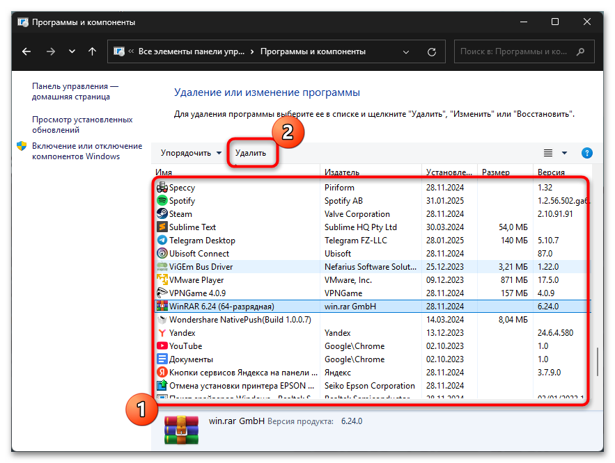Image resolution: width=615 pixels, height=463 pixels.
Task: Expand recent locations chevron
Action: tap(72, 51)
